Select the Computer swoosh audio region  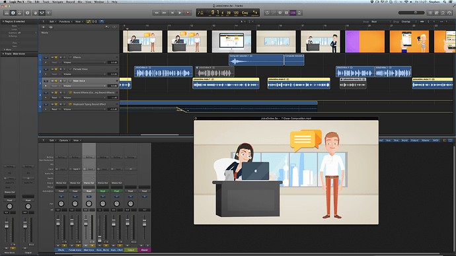pyautogui.click(x=256, y=60)
